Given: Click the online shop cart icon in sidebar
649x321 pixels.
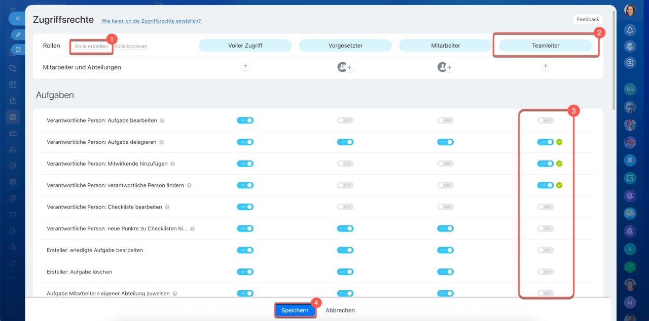Looking at the screenshot, I should pos(13,214).
